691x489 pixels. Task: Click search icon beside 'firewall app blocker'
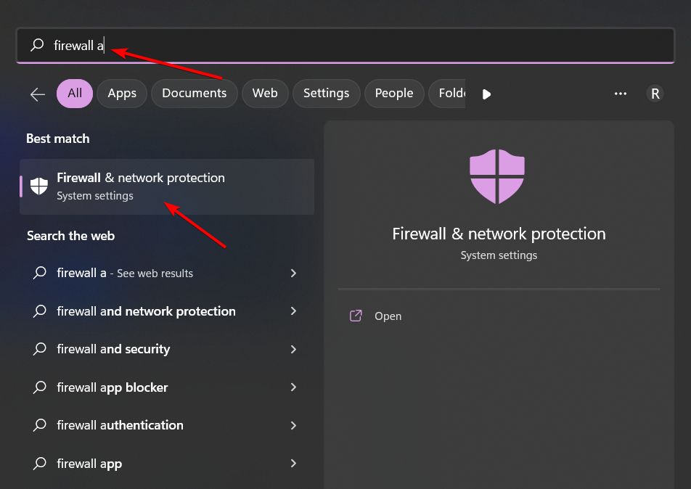40,387
